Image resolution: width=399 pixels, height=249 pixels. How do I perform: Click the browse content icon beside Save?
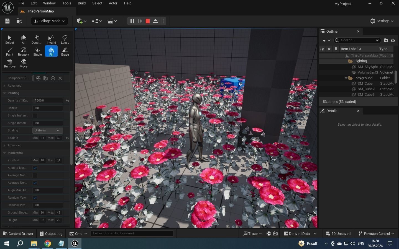click(x=19, y=21)
